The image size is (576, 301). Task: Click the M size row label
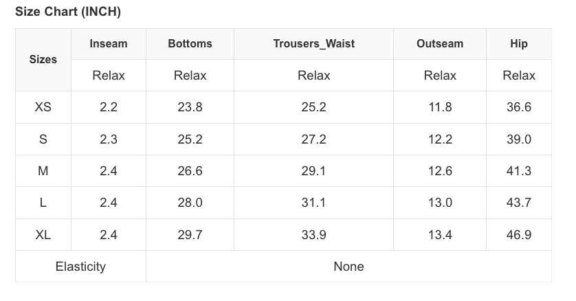[43, 171]
